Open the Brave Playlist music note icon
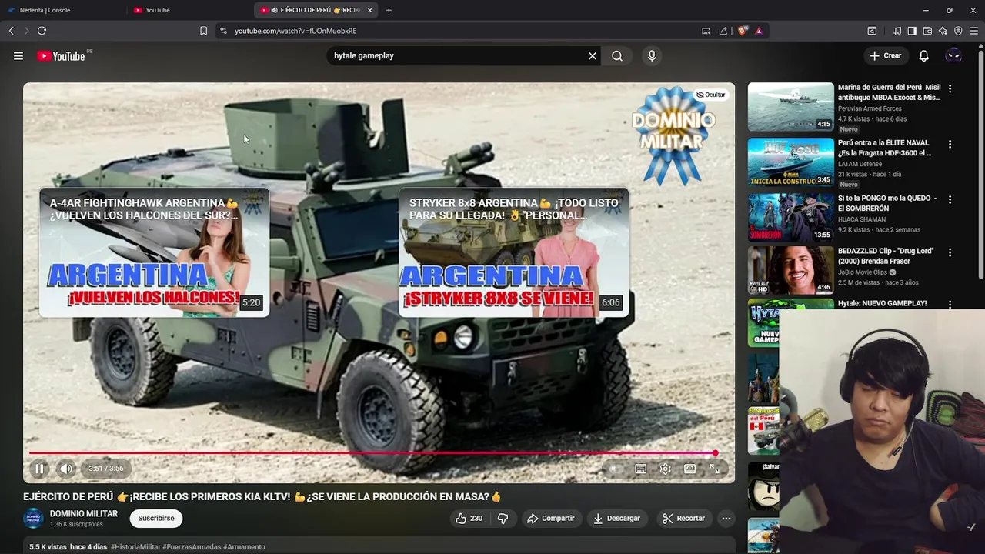The height and width of the screenshot is (554, 985). 897,31
